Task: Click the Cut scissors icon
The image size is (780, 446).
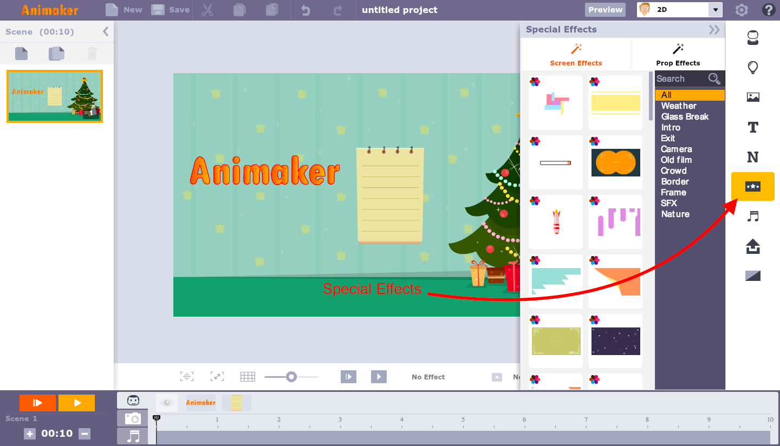Action: (x=207, y=10)
